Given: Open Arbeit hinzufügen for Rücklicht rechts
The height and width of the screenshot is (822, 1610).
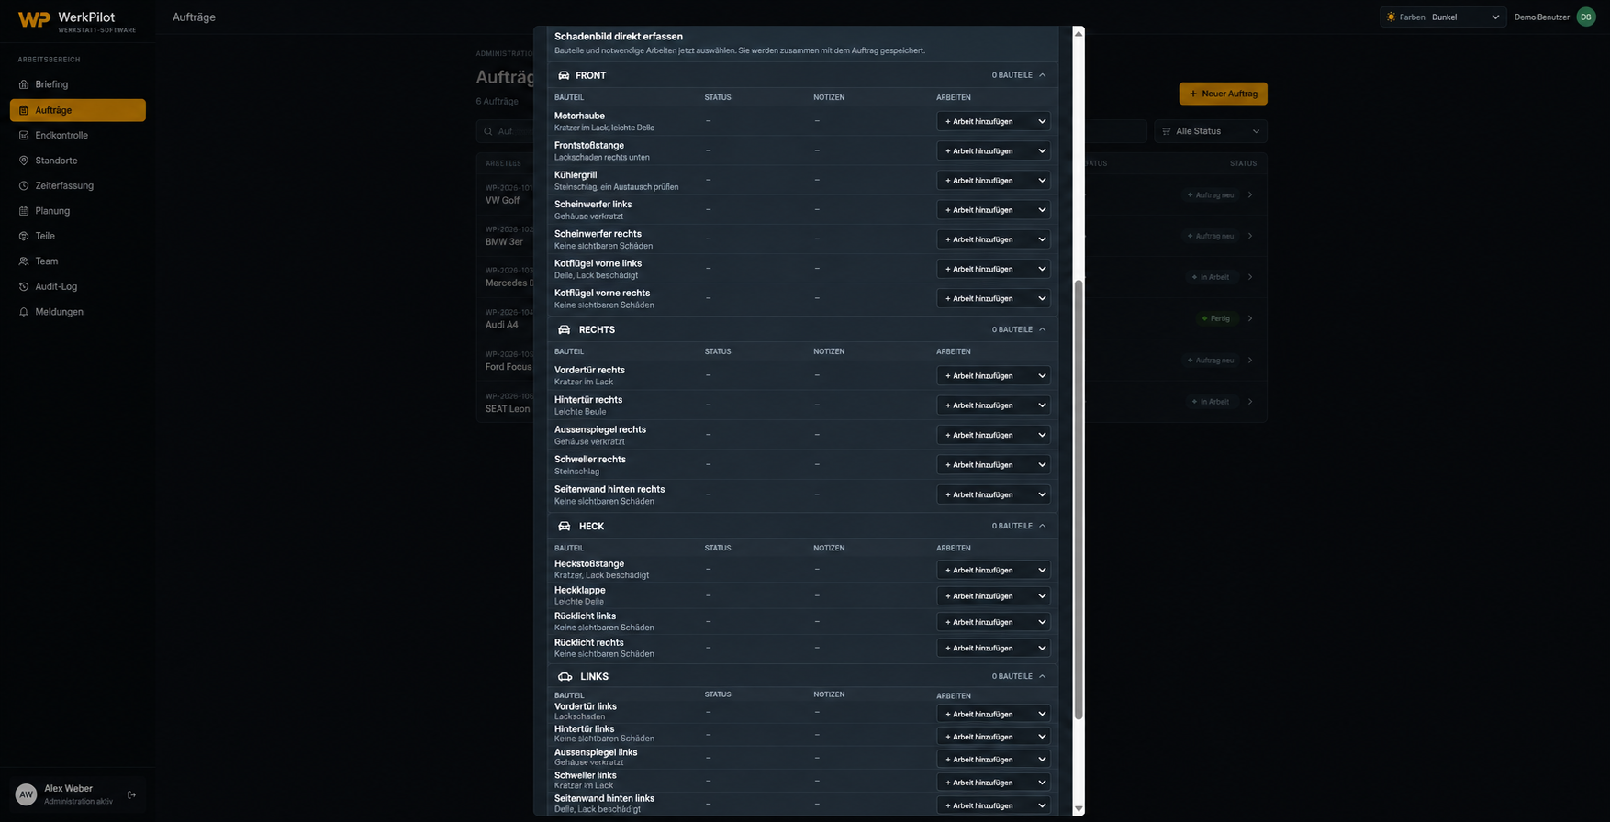Looking at the screenshot, I should click(993, 648).
